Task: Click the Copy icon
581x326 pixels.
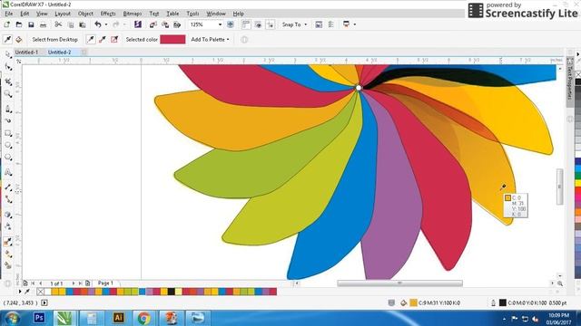Action: click(x=71, y=24)
